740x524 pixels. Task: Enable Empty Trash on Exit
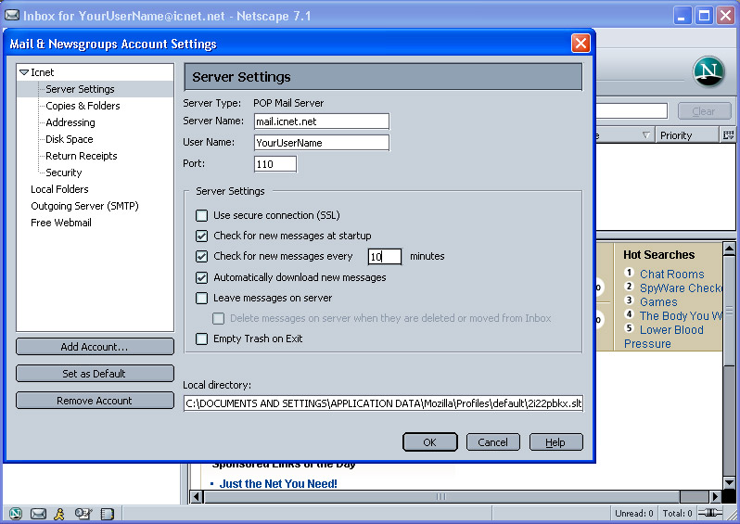click(x=201, y=339)
